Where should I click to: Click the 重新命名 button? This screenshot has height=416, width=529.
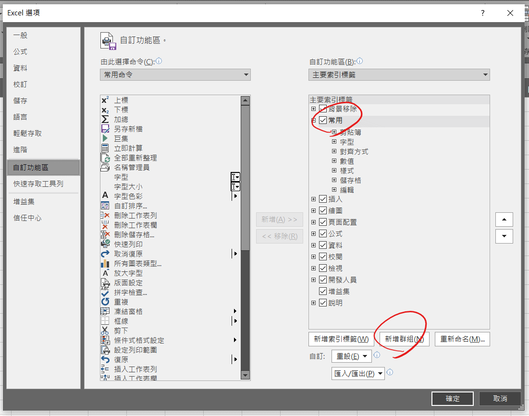(x=462, y=339)
